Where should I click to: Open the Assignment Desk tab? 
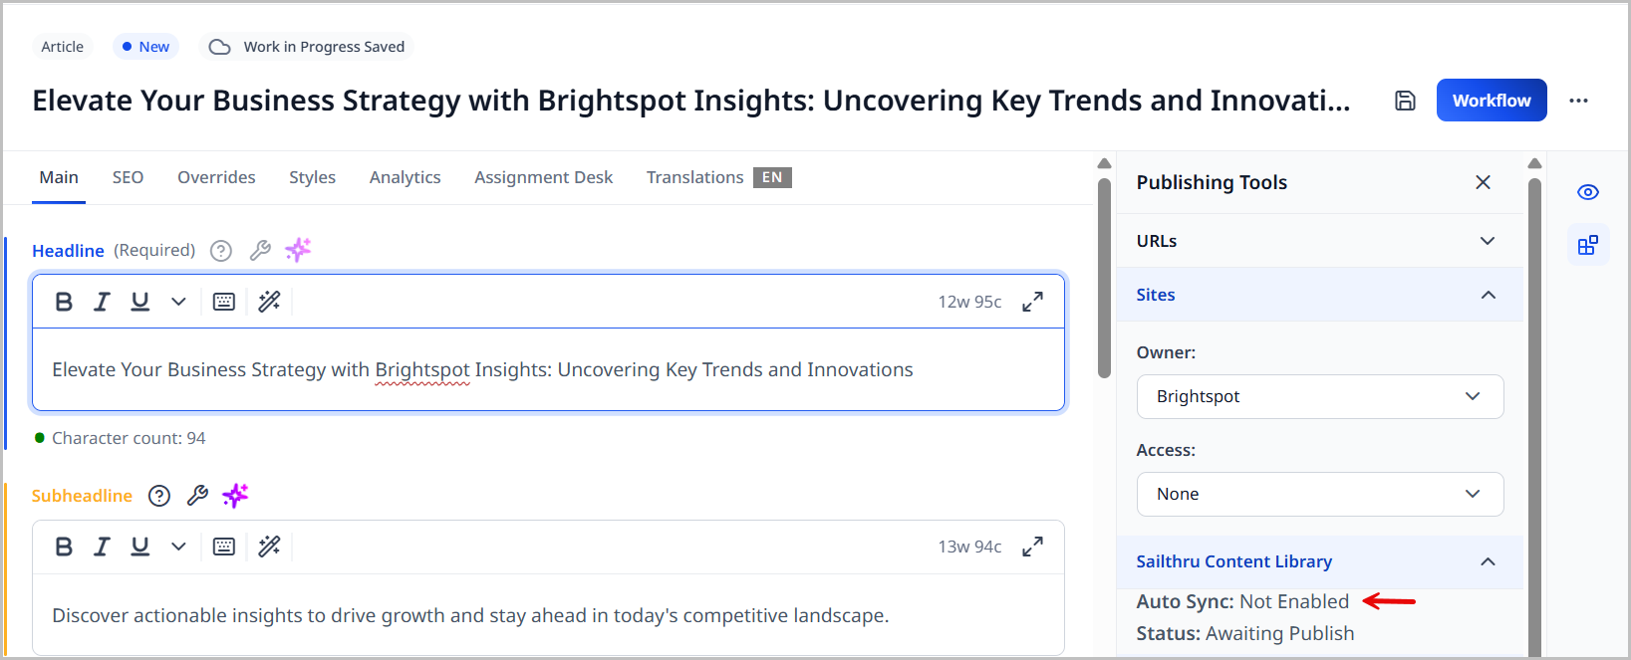[x=543, y=177]
